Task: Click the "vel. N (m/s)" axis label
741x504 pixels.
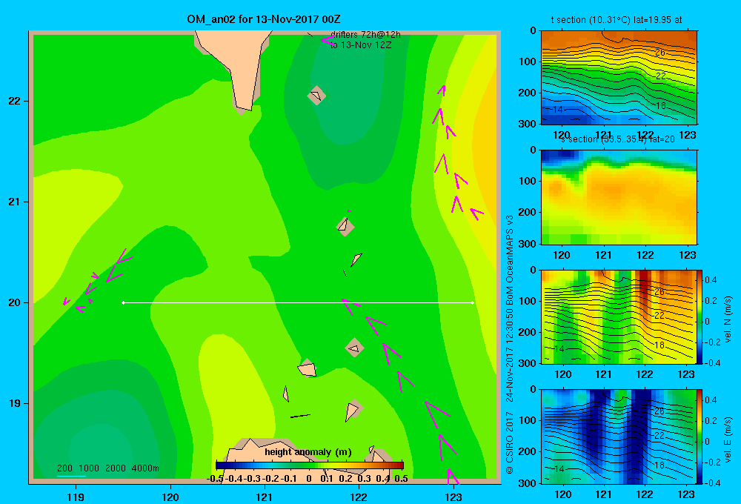Action: coord(728,319)
